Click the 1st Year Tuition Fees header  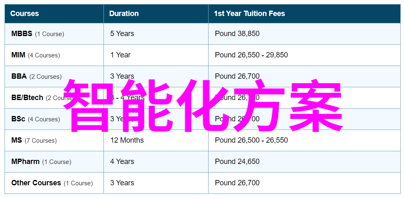(x=249, y=14)
